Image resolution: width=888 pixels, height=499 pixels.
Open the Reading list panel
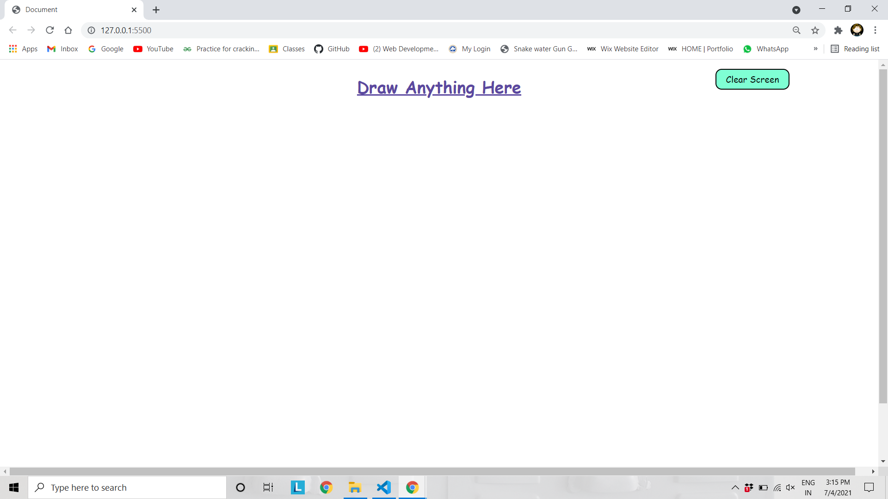tap(855, 49)
